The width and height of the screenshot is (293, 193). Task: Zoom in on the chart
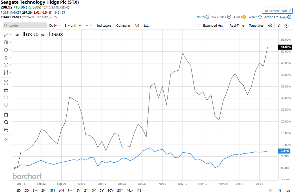click(6, 122)
